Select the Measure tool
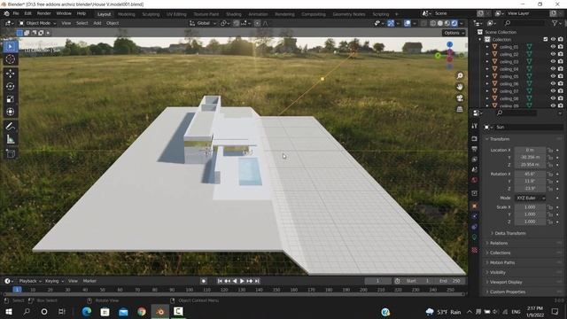Viewport: 567px width, 319px height. (10, 139)
